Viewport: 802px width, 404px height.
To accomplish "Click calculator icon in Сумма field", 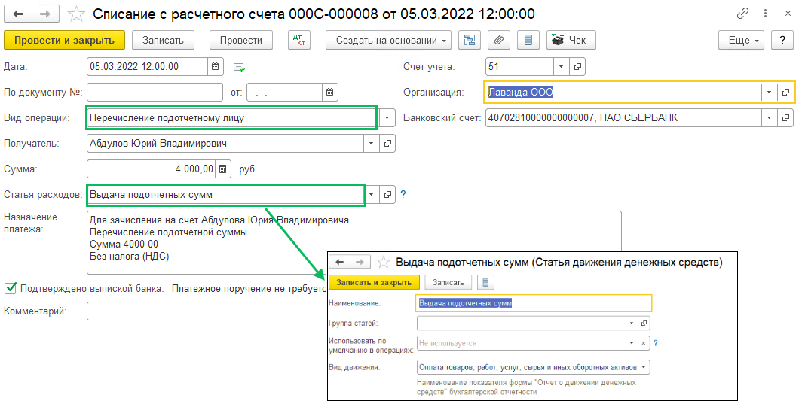I will click(223, 169).
